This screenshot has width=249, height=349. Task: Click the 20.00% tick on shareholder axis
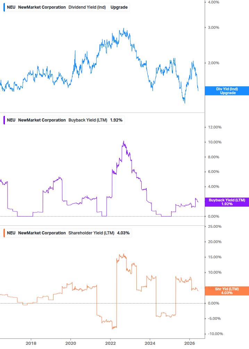[x=215, y=242]
